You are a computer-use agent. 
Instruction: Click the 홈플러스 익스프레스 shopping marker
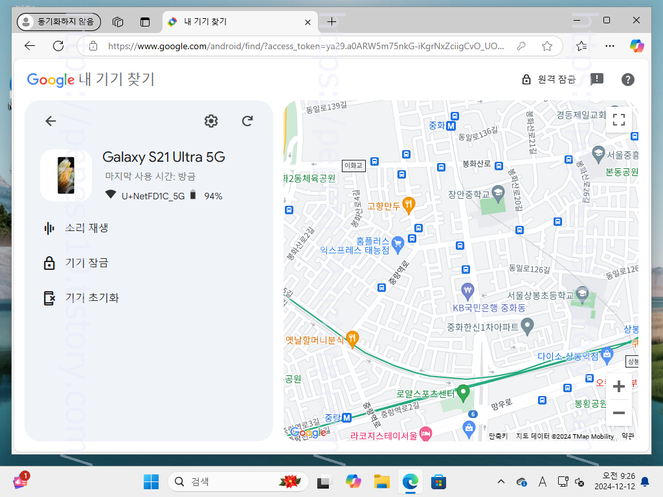coord(398,245)
